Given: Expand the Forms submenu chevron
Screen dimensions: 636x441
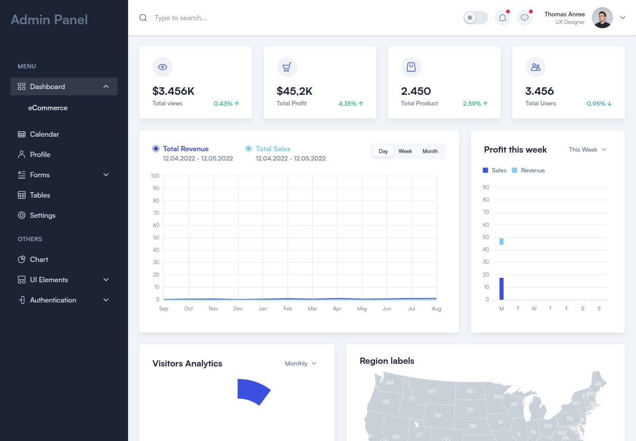Looking at the screenshot, I should pyautogui.click(x=106, y=175).
